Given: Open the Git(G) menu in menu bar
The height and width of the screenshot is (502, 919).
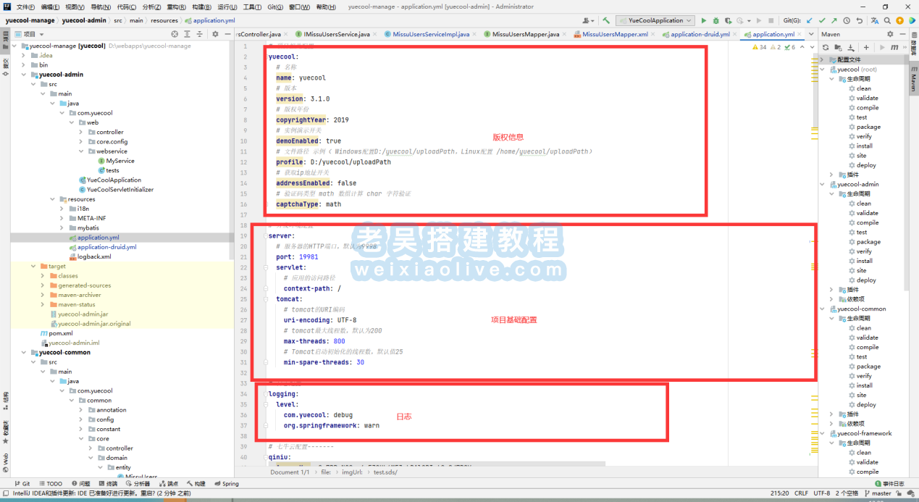Looking at the screenshot, I should coord(274,7).
